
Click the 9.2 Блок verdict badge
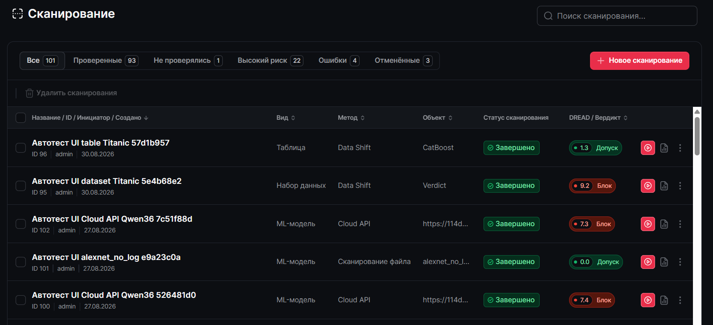[592, 186]
